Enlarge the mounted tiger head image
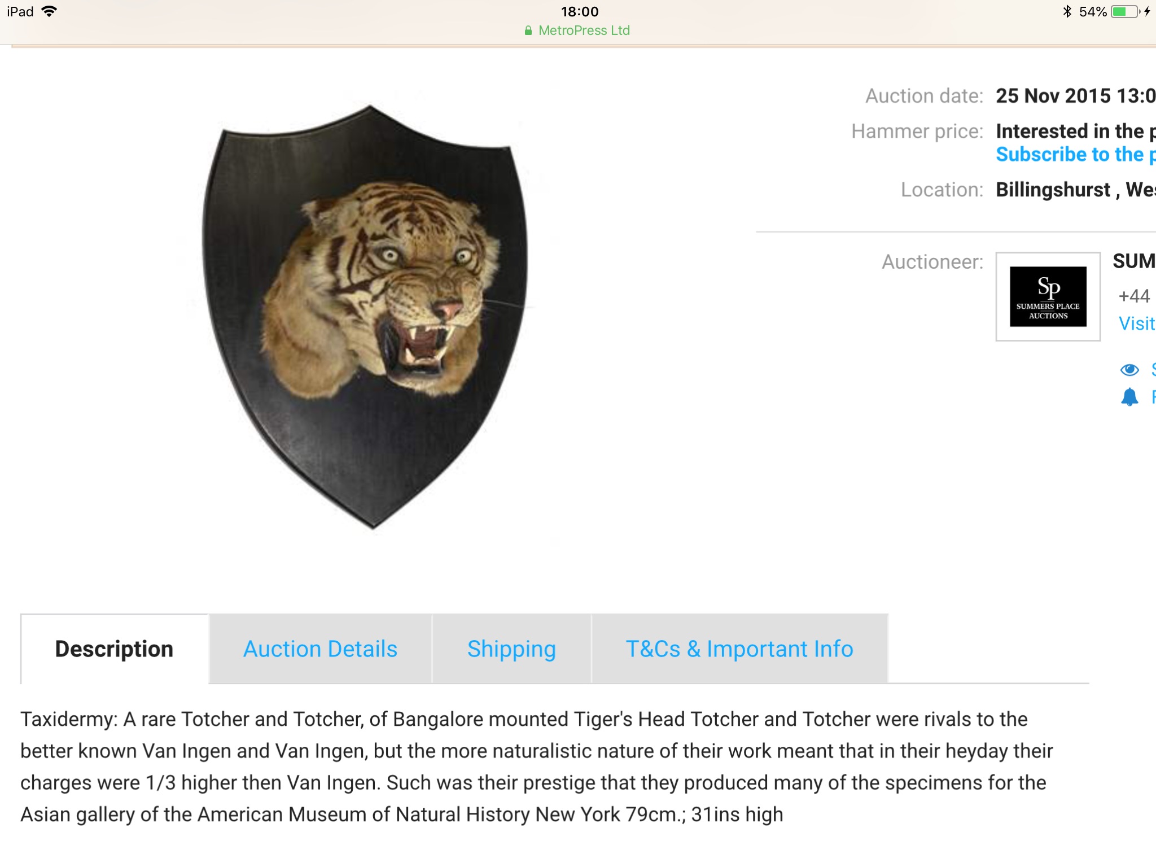 (x=366, y=316)
